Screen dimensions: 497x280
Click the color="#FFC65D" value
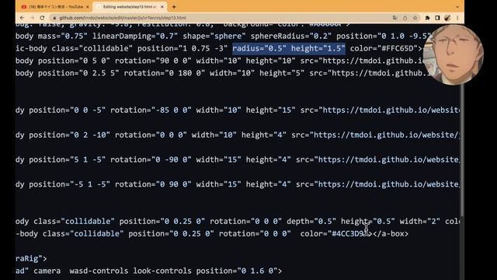[384, 48]
